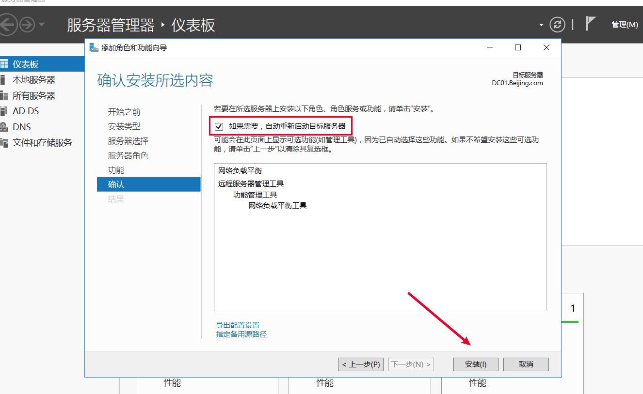Open 文件和存储服务 in the sidebar
Screen dimensions: 643x394
tap(42, 143)
